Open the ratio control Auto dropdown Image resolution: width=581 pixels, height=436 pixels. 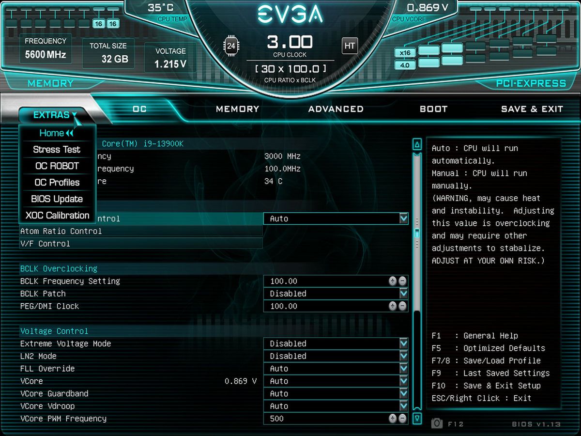tap(336, 218)
